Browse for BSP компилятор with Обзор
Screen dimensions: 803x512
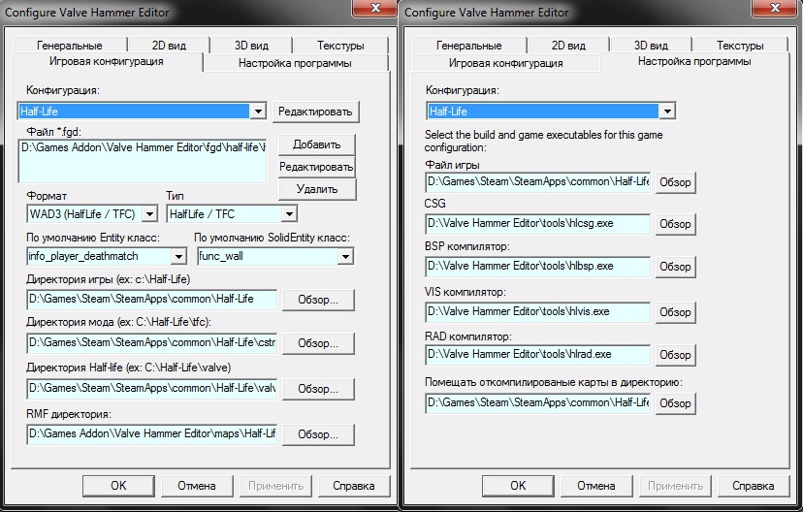coord(676,267)
